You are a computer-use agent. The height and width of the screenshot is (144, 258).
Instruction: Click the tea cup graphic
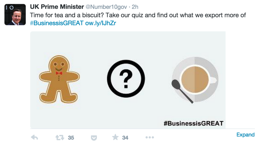tap(195, 79)
